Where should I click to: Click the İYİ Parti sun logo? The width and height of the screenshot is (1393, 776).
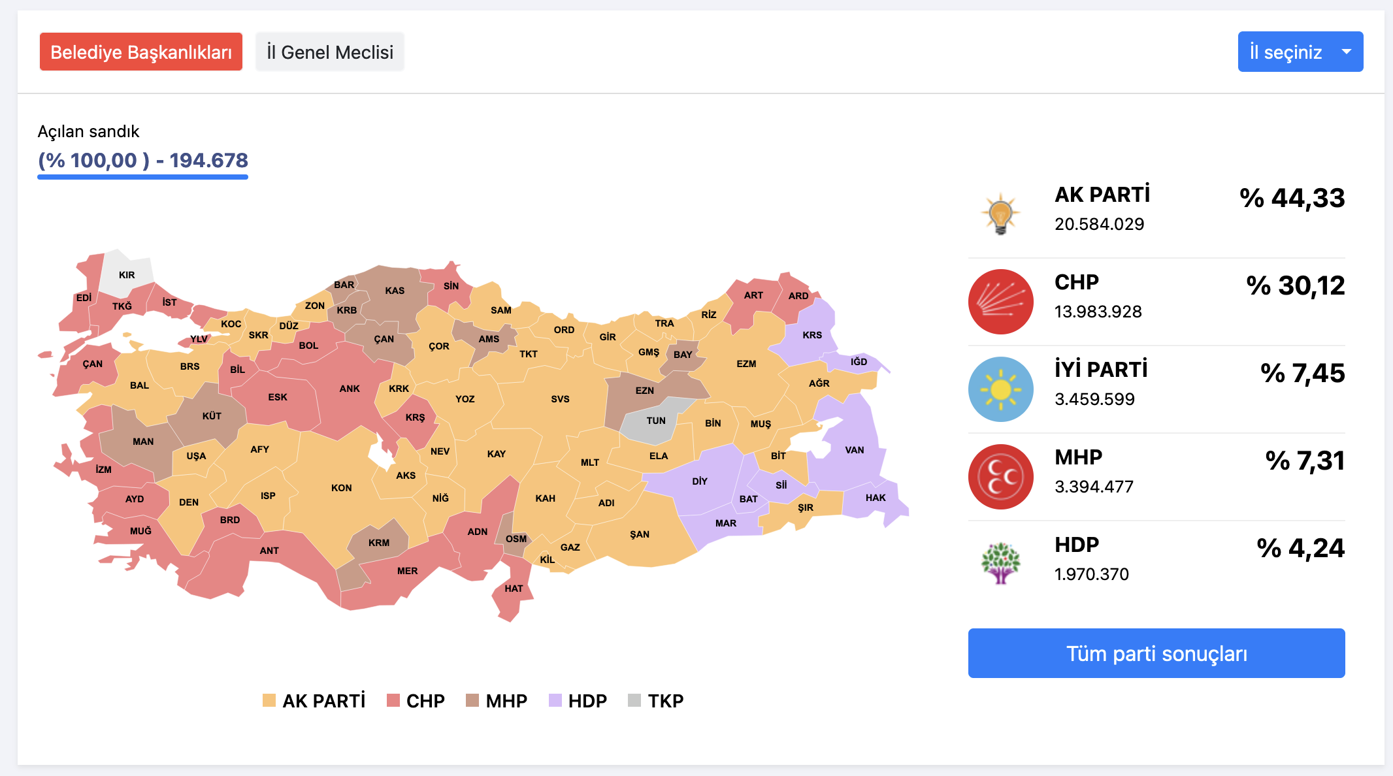pos(1000,389)
